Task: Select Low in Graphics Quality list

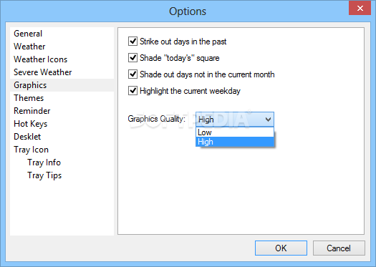Action: tap(235, 132)
